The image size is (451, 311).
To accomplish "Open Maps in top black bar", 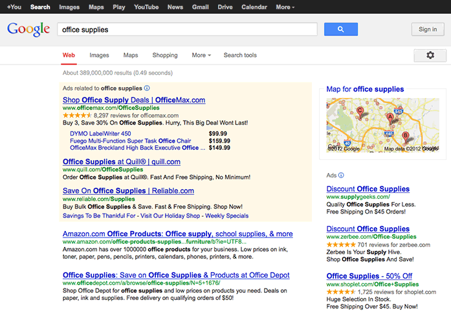I will 96,7.
